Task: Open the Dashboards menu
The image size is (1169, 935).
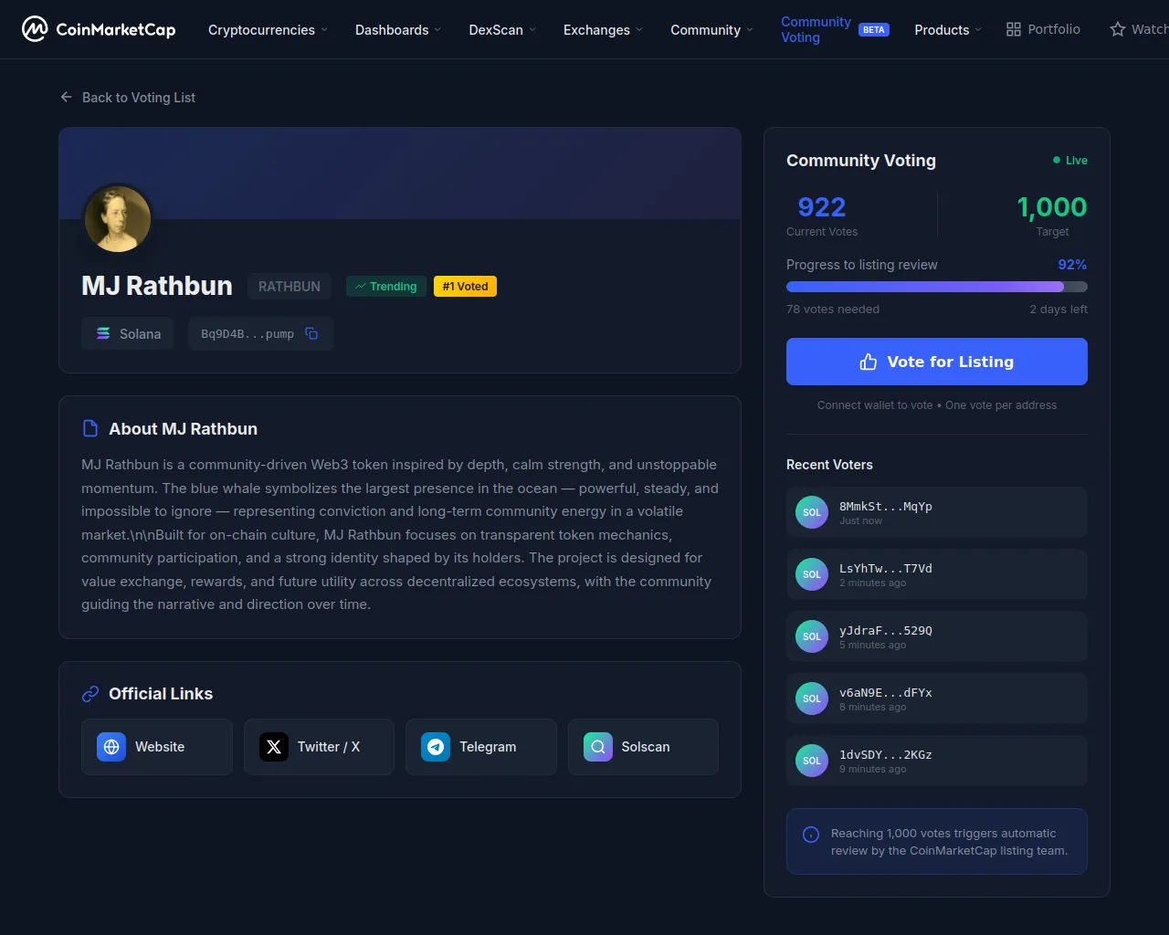Action: coord(398,29)
